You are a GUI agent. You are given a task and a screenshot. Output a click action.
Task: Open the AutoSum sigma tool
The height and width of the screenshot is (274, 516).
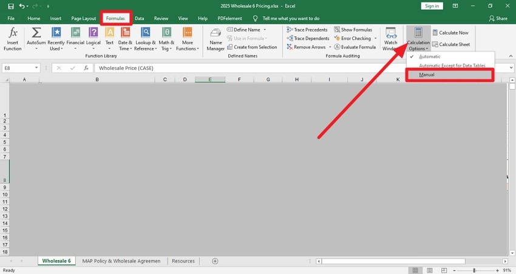click(36, 39)
